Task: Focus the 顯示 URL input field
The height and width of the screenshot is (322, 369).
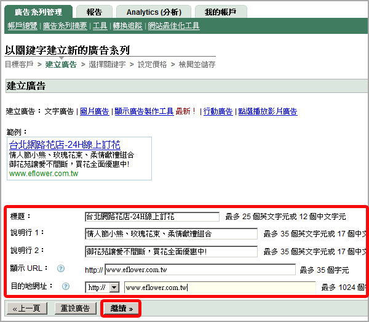Action: pos(200,270)
